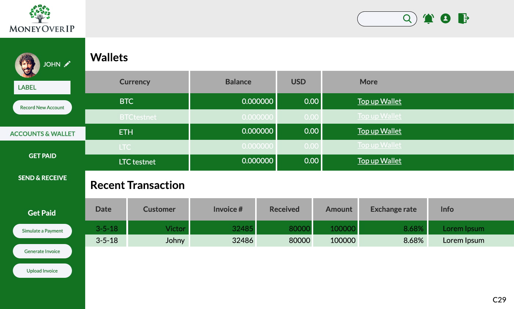Click Top up Wallet for BTC
This screenshot has height=309, width=514.
pyautogui.click(x=379, y=101)
